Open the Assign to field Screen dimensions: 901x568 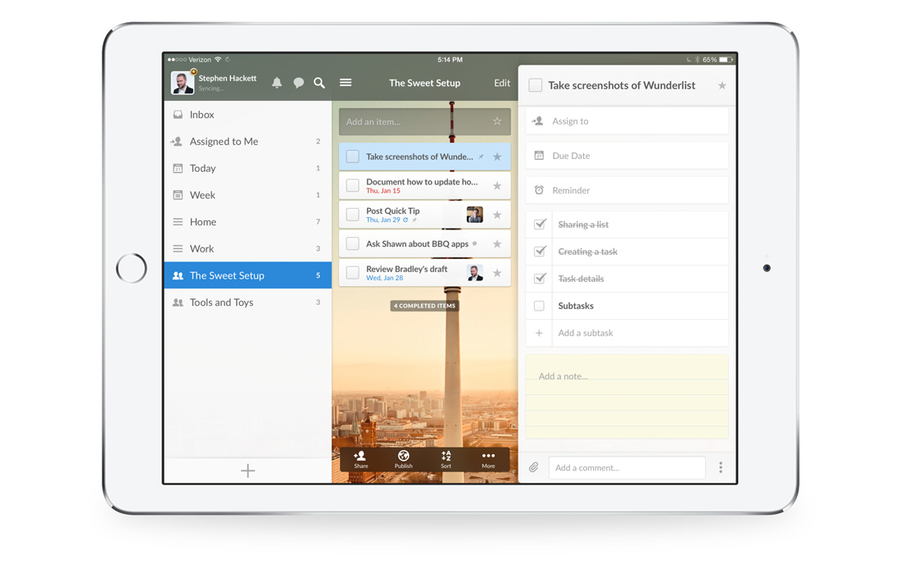[x=627, y=121]
